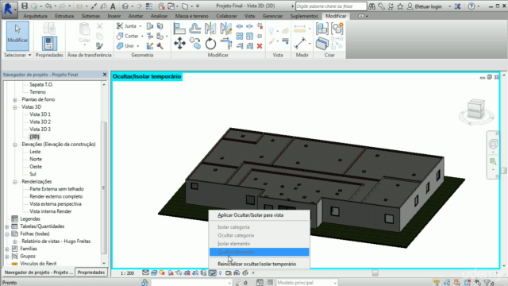Screen dimensions: 508x286
Task: Select the Offset tool icon
Action: (195, 29)
